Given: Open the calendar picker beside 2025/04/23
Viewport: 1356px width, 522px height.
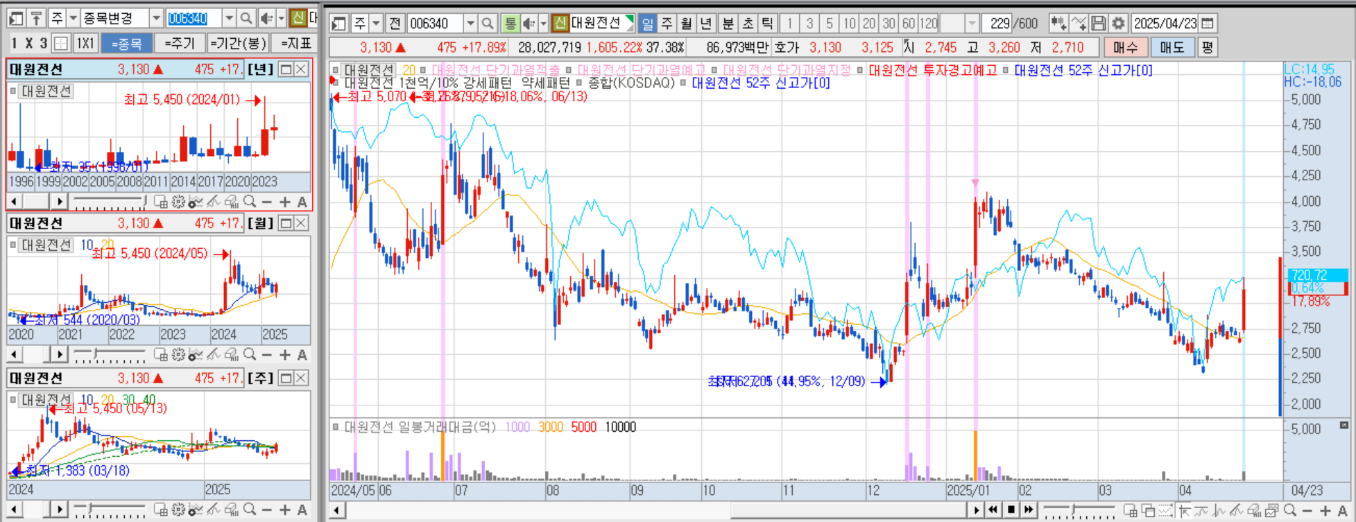Looking at the screenshot, I should click(x=1208, y=24).
